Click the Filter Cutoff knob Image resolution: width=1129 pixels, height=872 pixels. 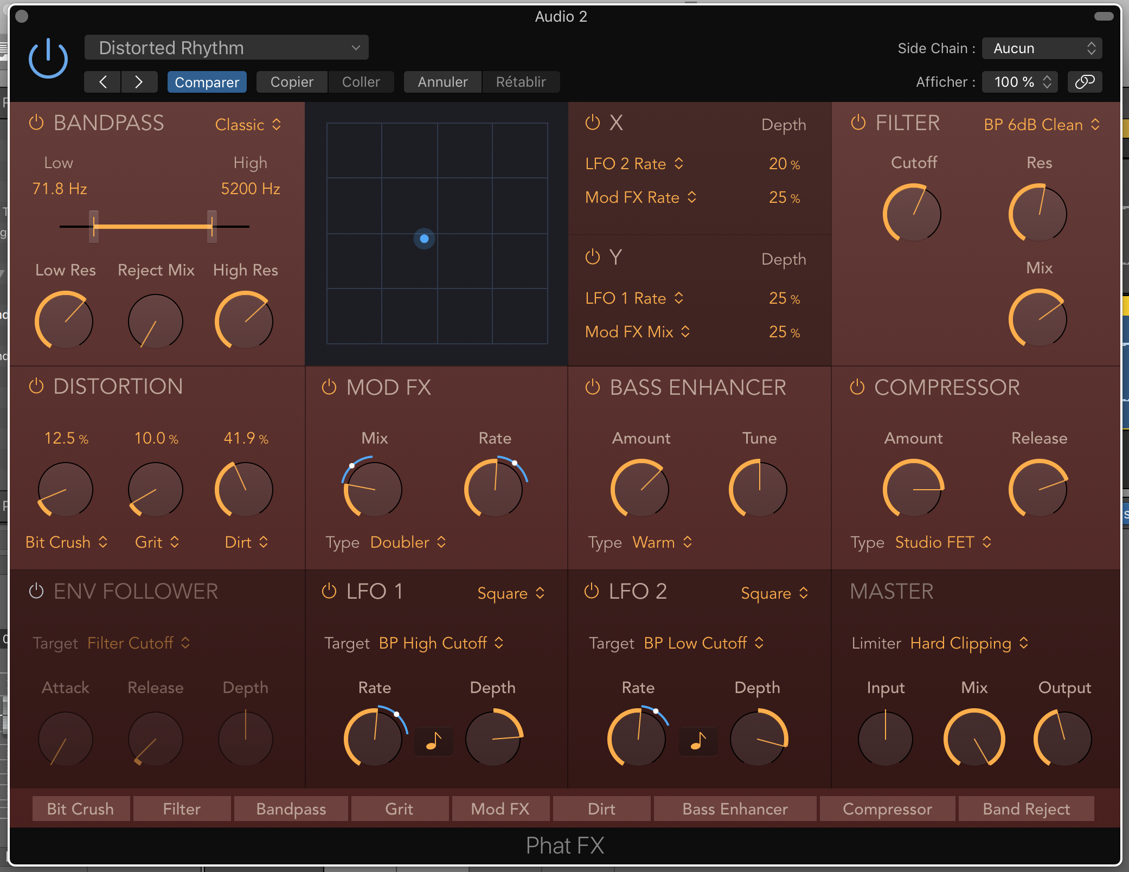[x=913, y=213]
